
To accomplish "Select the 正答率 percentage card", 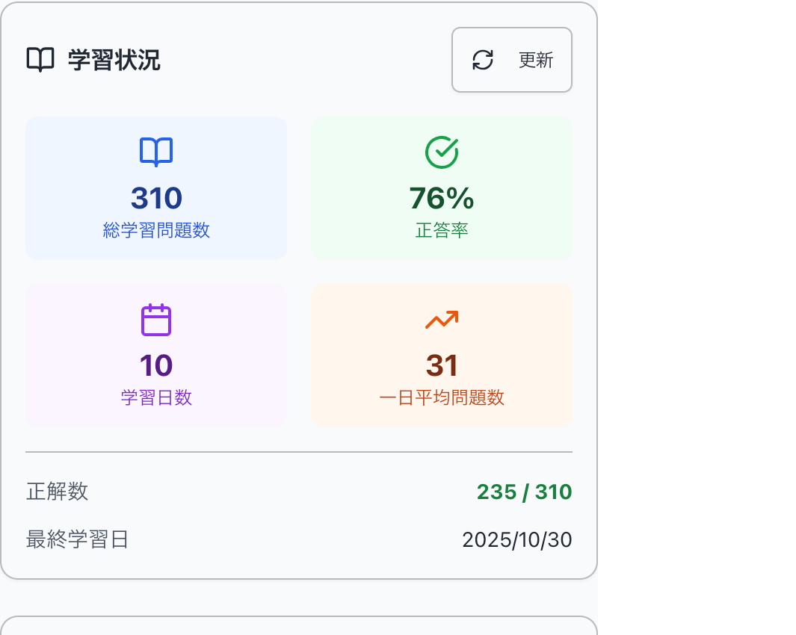I will click(x=441, y=188).
